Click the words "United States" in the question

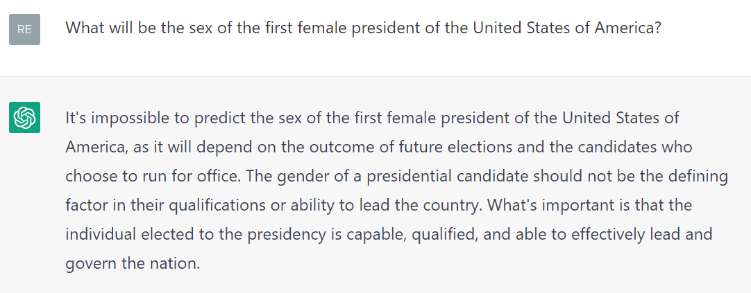click(x=523, y=28)
